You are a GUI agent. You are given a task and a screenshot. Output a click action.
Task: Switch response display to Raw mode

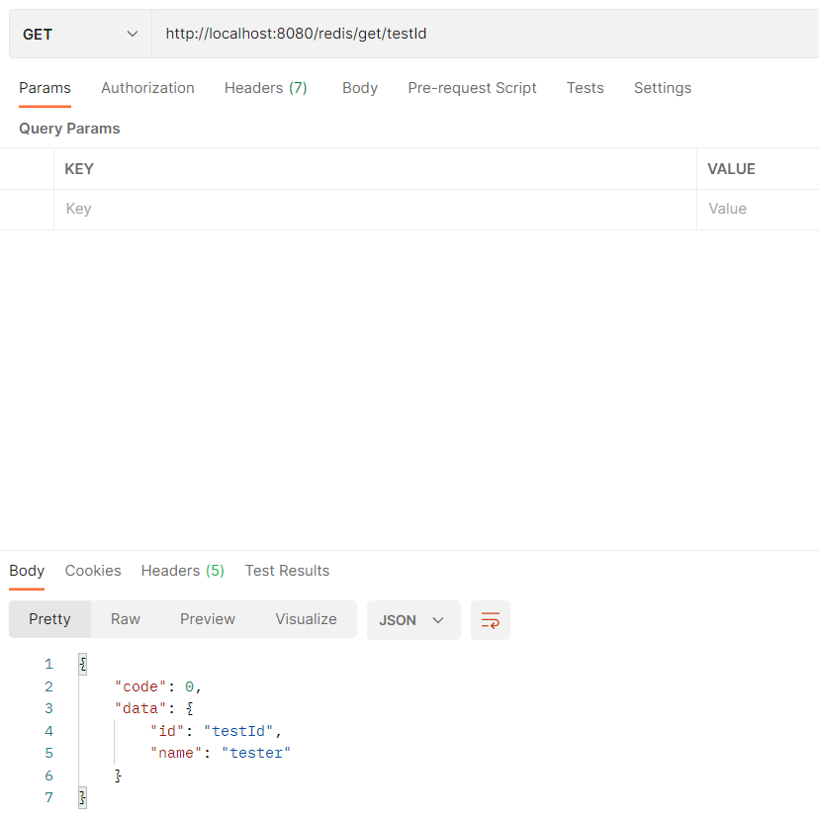coord(125,618)
